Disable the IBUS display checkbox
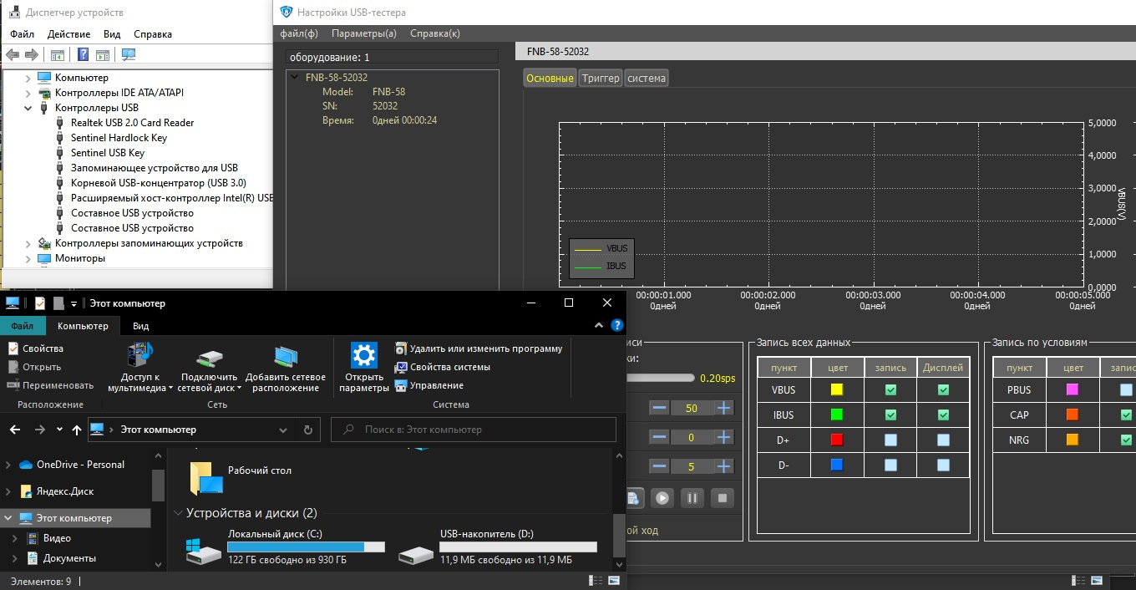The height and width of the screenshot is (590, 1136). (943, 415)
